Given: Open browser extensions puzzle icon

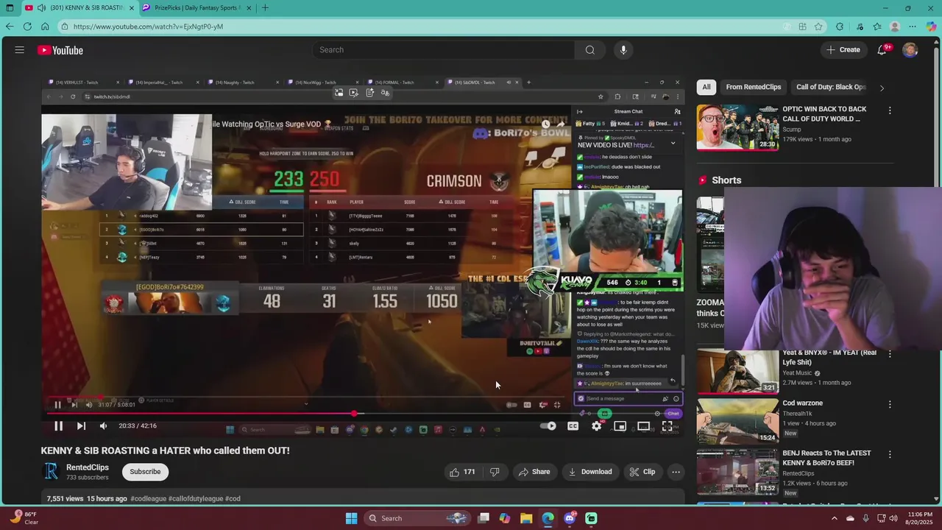Looking at the screenshot, I should point(840,26).
